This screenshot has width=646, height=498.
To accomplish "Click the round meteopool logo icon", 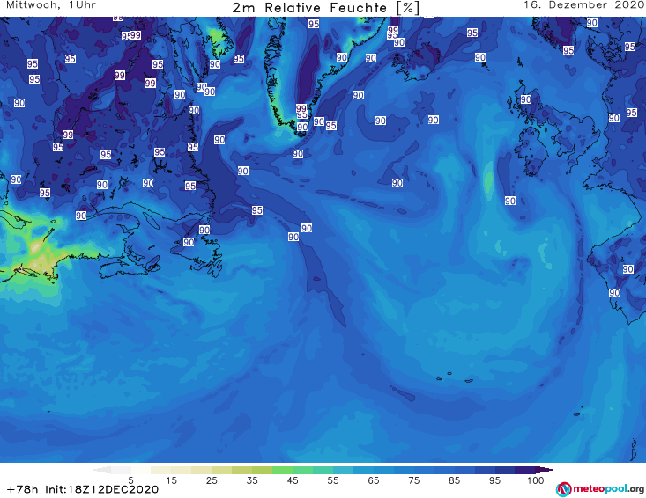I will (563, 489).
